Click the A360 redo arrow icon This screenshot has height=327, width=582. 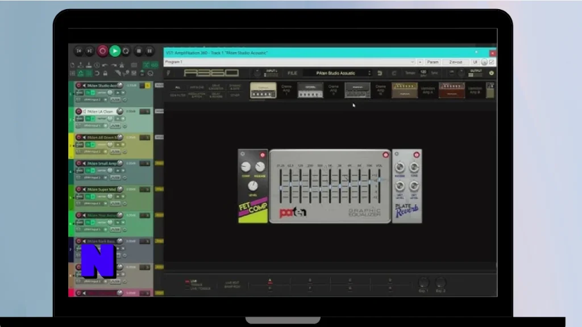(x=394, y=73)
